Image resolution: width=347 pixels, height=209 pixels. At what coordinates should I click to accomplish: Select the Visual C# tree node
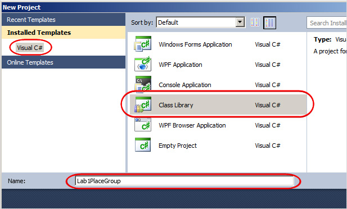[30, 48]
